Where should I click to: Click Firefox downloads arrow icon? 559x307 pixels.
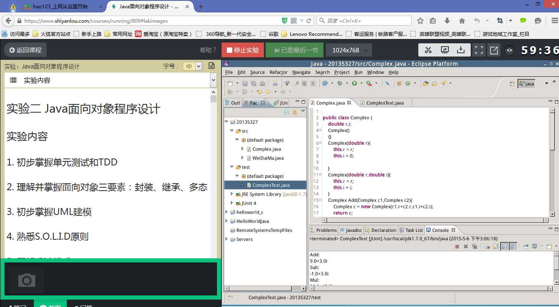tap(447, 21)
